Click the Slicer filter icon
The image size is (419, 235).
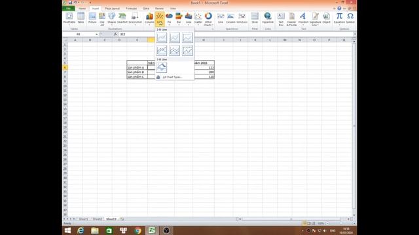[255, 19]
